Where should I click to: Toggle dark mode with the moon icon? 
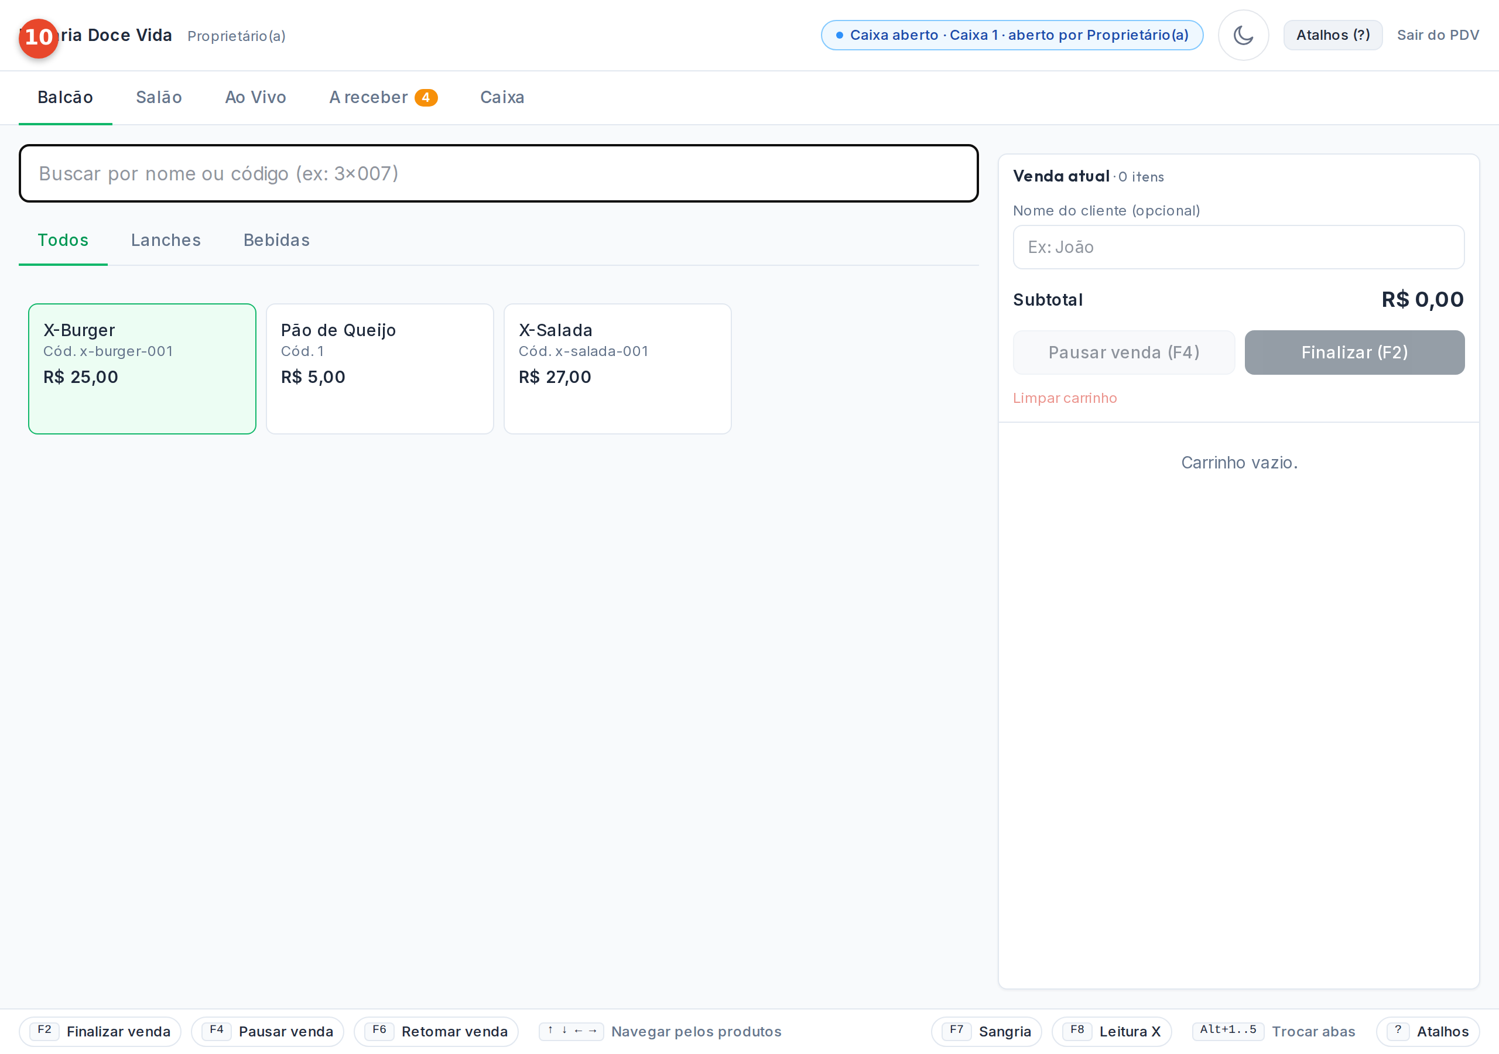point(1243,35)
